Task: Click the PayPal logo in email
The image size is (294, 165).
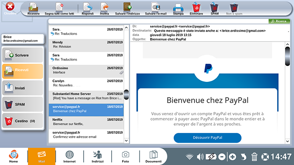Action: point(208,68)
